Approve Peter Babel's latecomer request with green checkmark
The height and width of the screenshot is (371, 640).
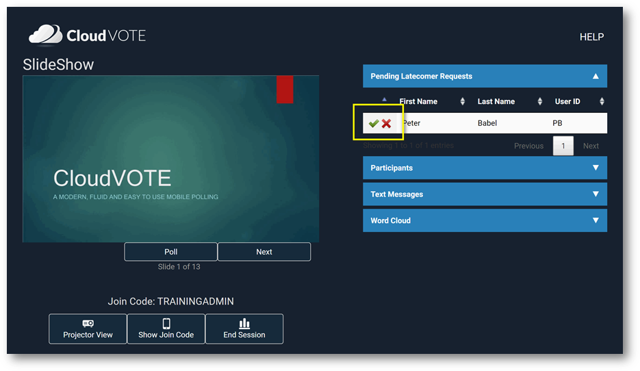coord(374,123)
